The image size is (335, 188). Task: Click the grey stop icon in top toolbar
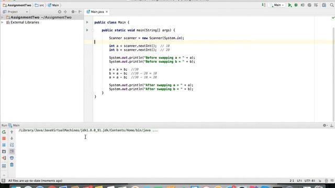coord(309,5)
